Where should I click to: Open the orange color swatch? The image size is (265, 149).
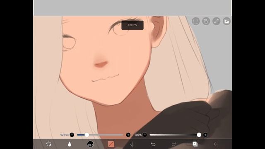[111, 144]
